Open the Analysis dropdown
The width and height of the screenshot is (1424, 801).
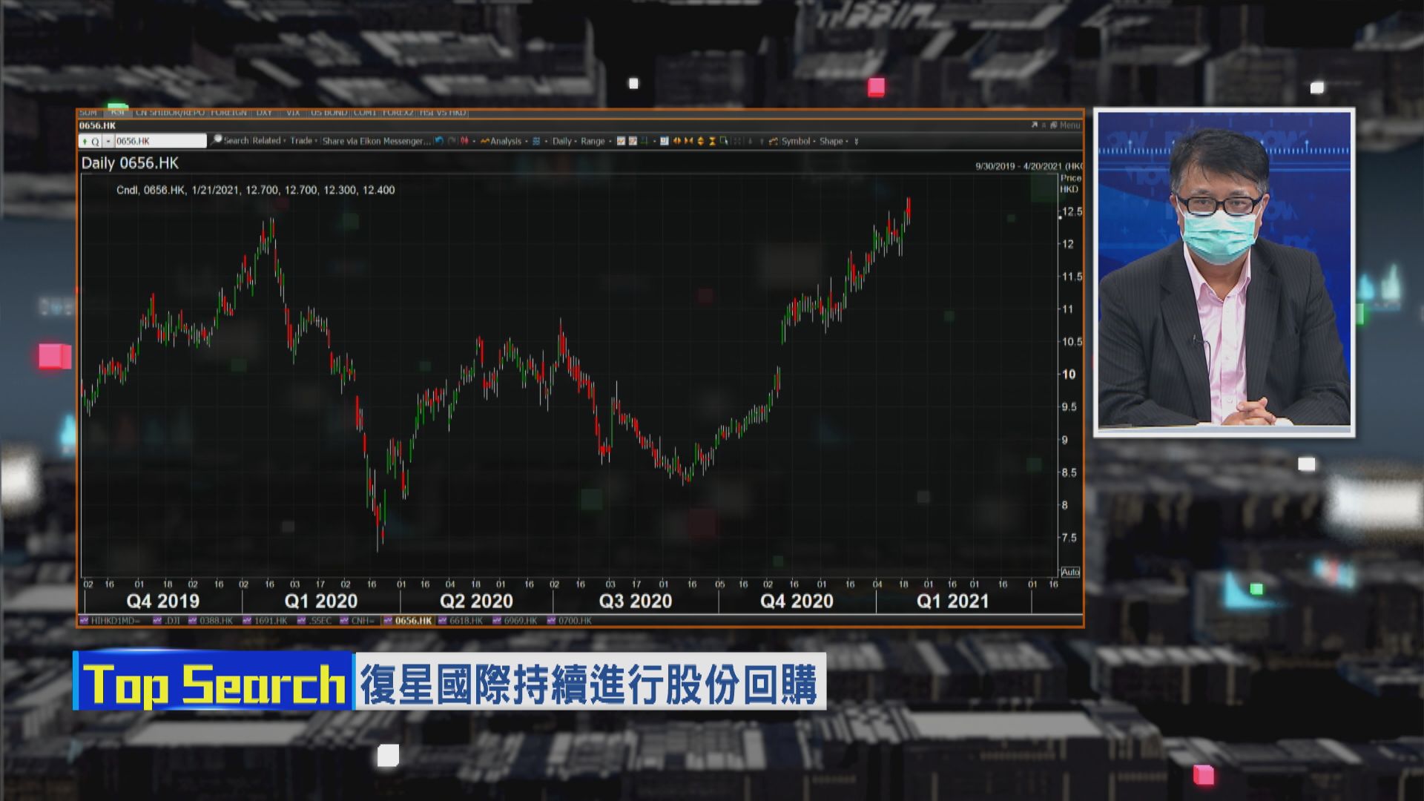tap(507, 141)
